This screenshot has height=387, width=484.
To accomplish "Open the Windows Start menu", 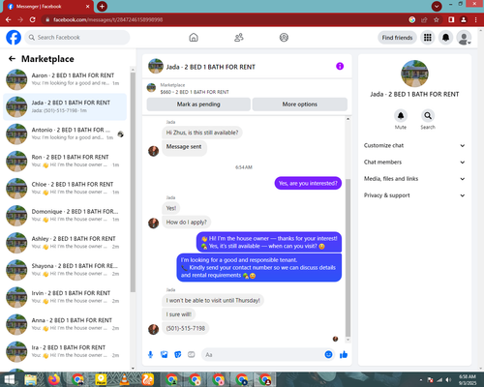I will [9, 379].
